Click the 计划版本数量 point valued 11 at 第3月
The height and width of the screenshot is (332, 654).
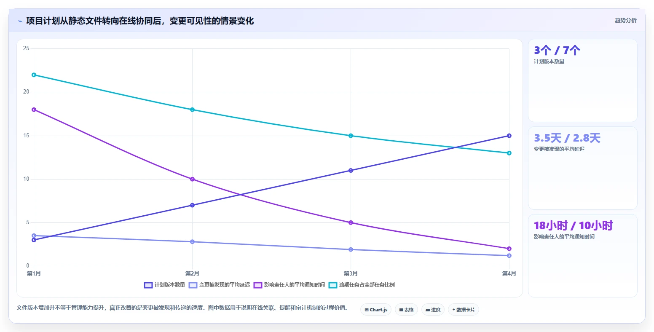(x=351, y=170)
